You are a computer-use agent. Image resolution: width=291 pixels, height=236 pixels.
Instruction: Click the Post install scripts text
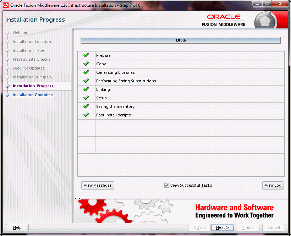coord(114,115)
